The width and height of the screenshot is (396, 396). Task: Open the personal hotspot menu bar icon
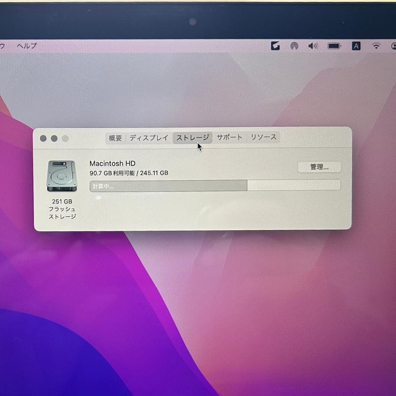[x=293, y=46]
